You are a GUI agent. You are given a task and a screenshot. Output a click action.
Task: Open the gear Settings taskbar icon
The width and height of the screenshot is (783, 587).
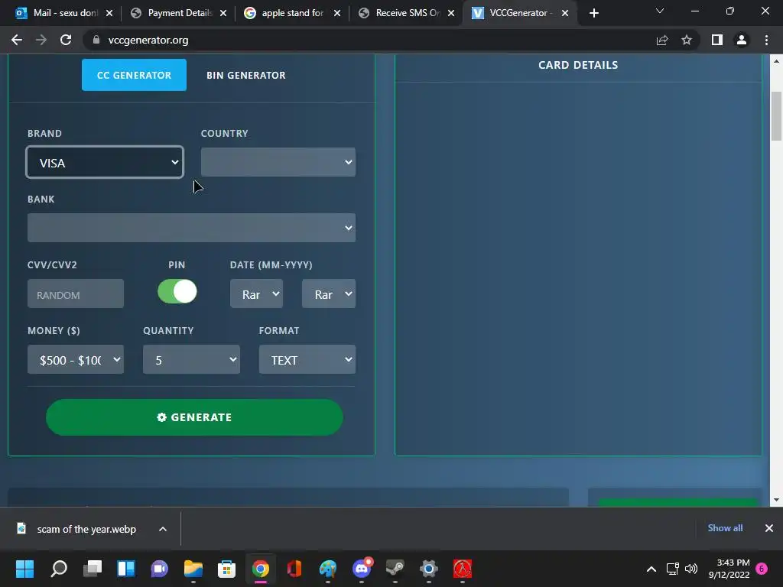(x=428, y=569)
